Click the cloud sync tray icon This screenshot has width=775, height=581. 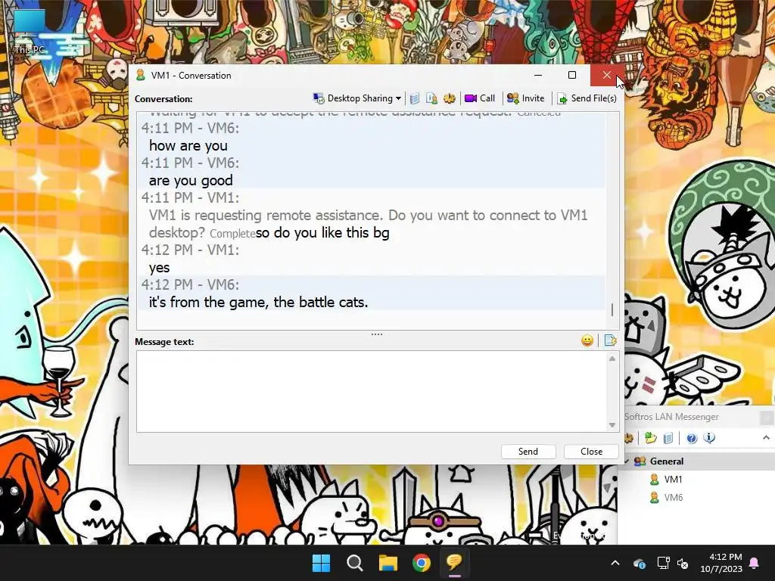coord(639,563)
